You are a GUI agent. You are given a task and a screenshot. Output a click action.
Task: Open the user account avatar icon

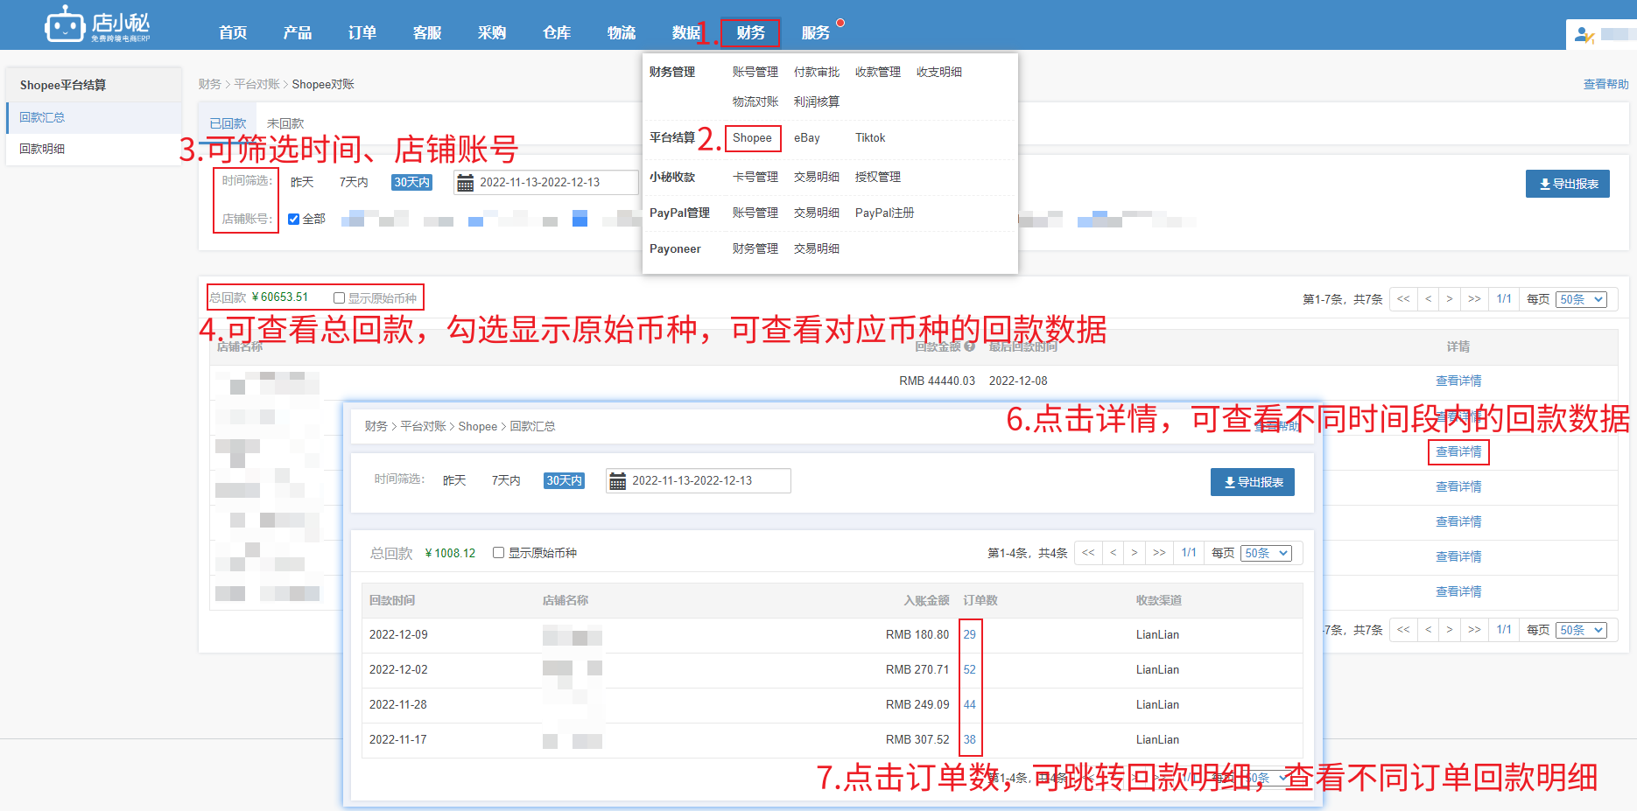pos(1584,34)
